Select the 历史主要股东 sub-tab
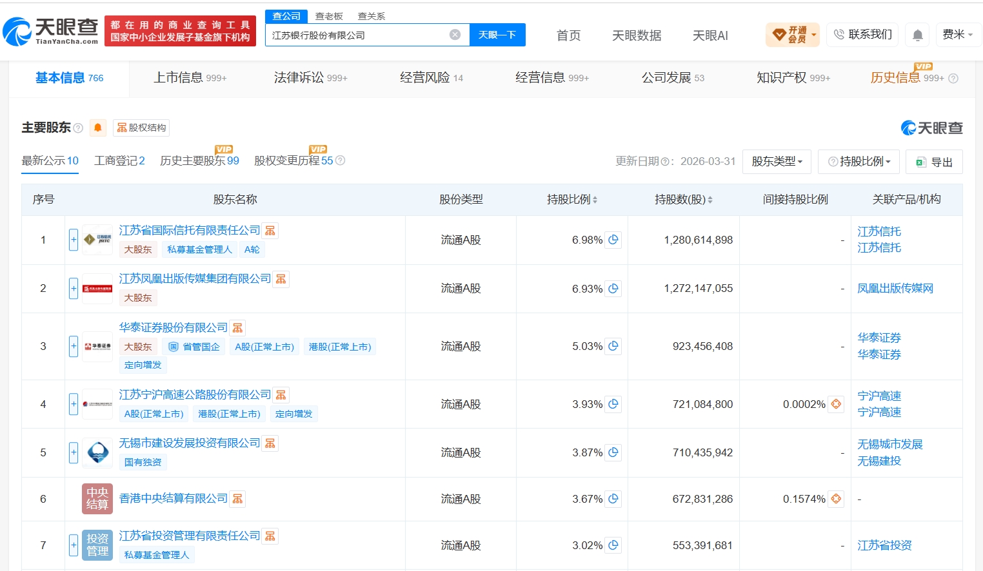The height and width of the screenshot is (571, 983). 199,160
